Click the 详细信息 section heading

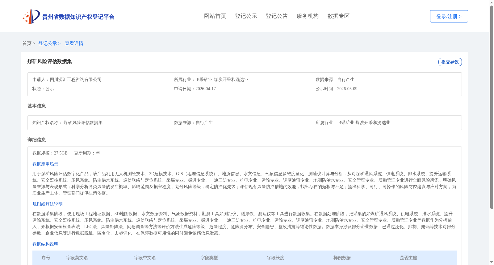[x=36, y=140]
